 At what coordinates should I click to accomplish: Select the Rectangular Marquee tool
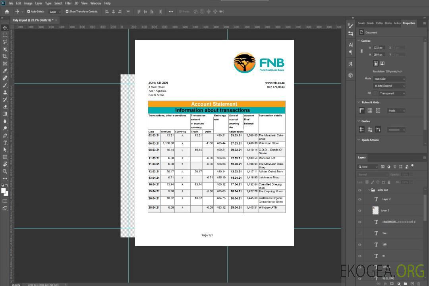5,35
